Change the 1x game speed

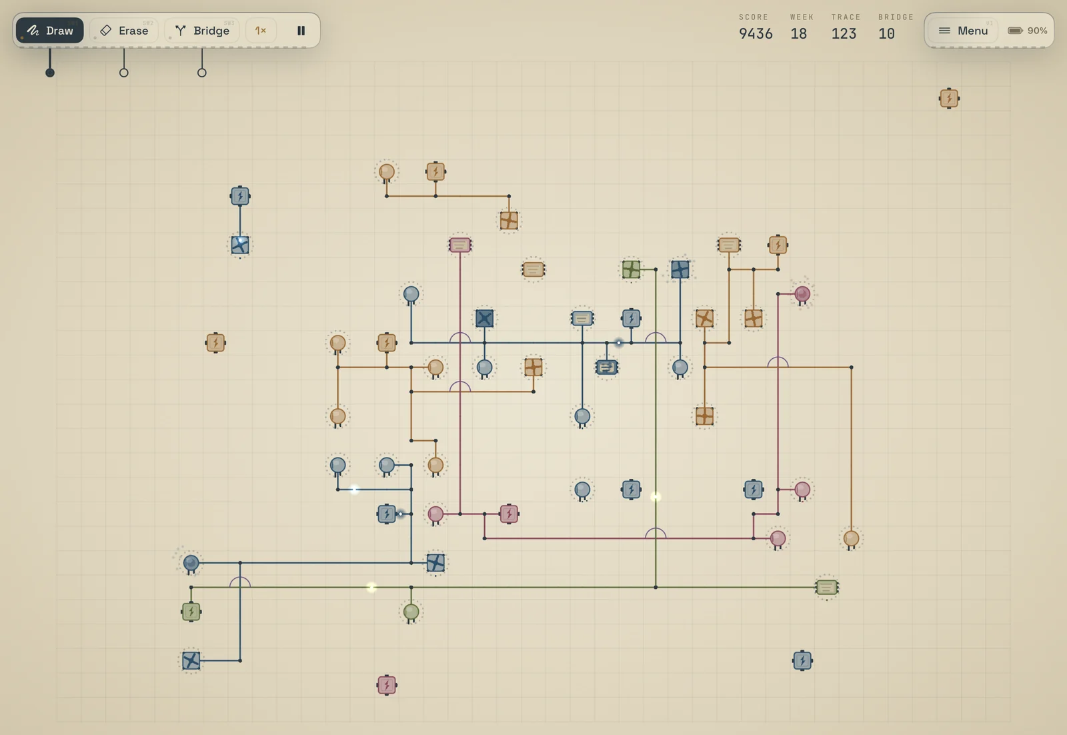[x=261, y=31]
